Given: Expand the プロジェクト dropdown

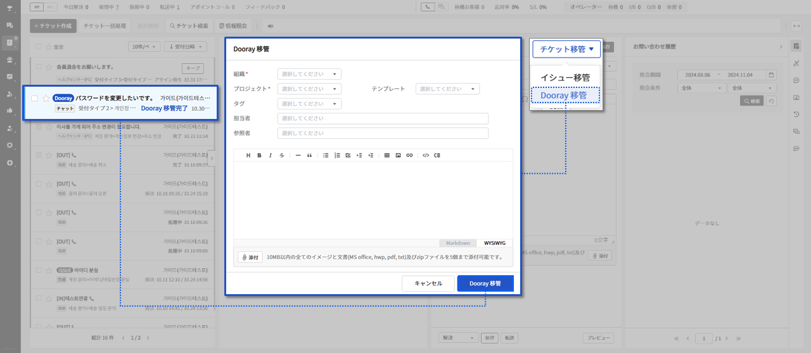Looking at the screenshot, I should (x=309, y=89).
